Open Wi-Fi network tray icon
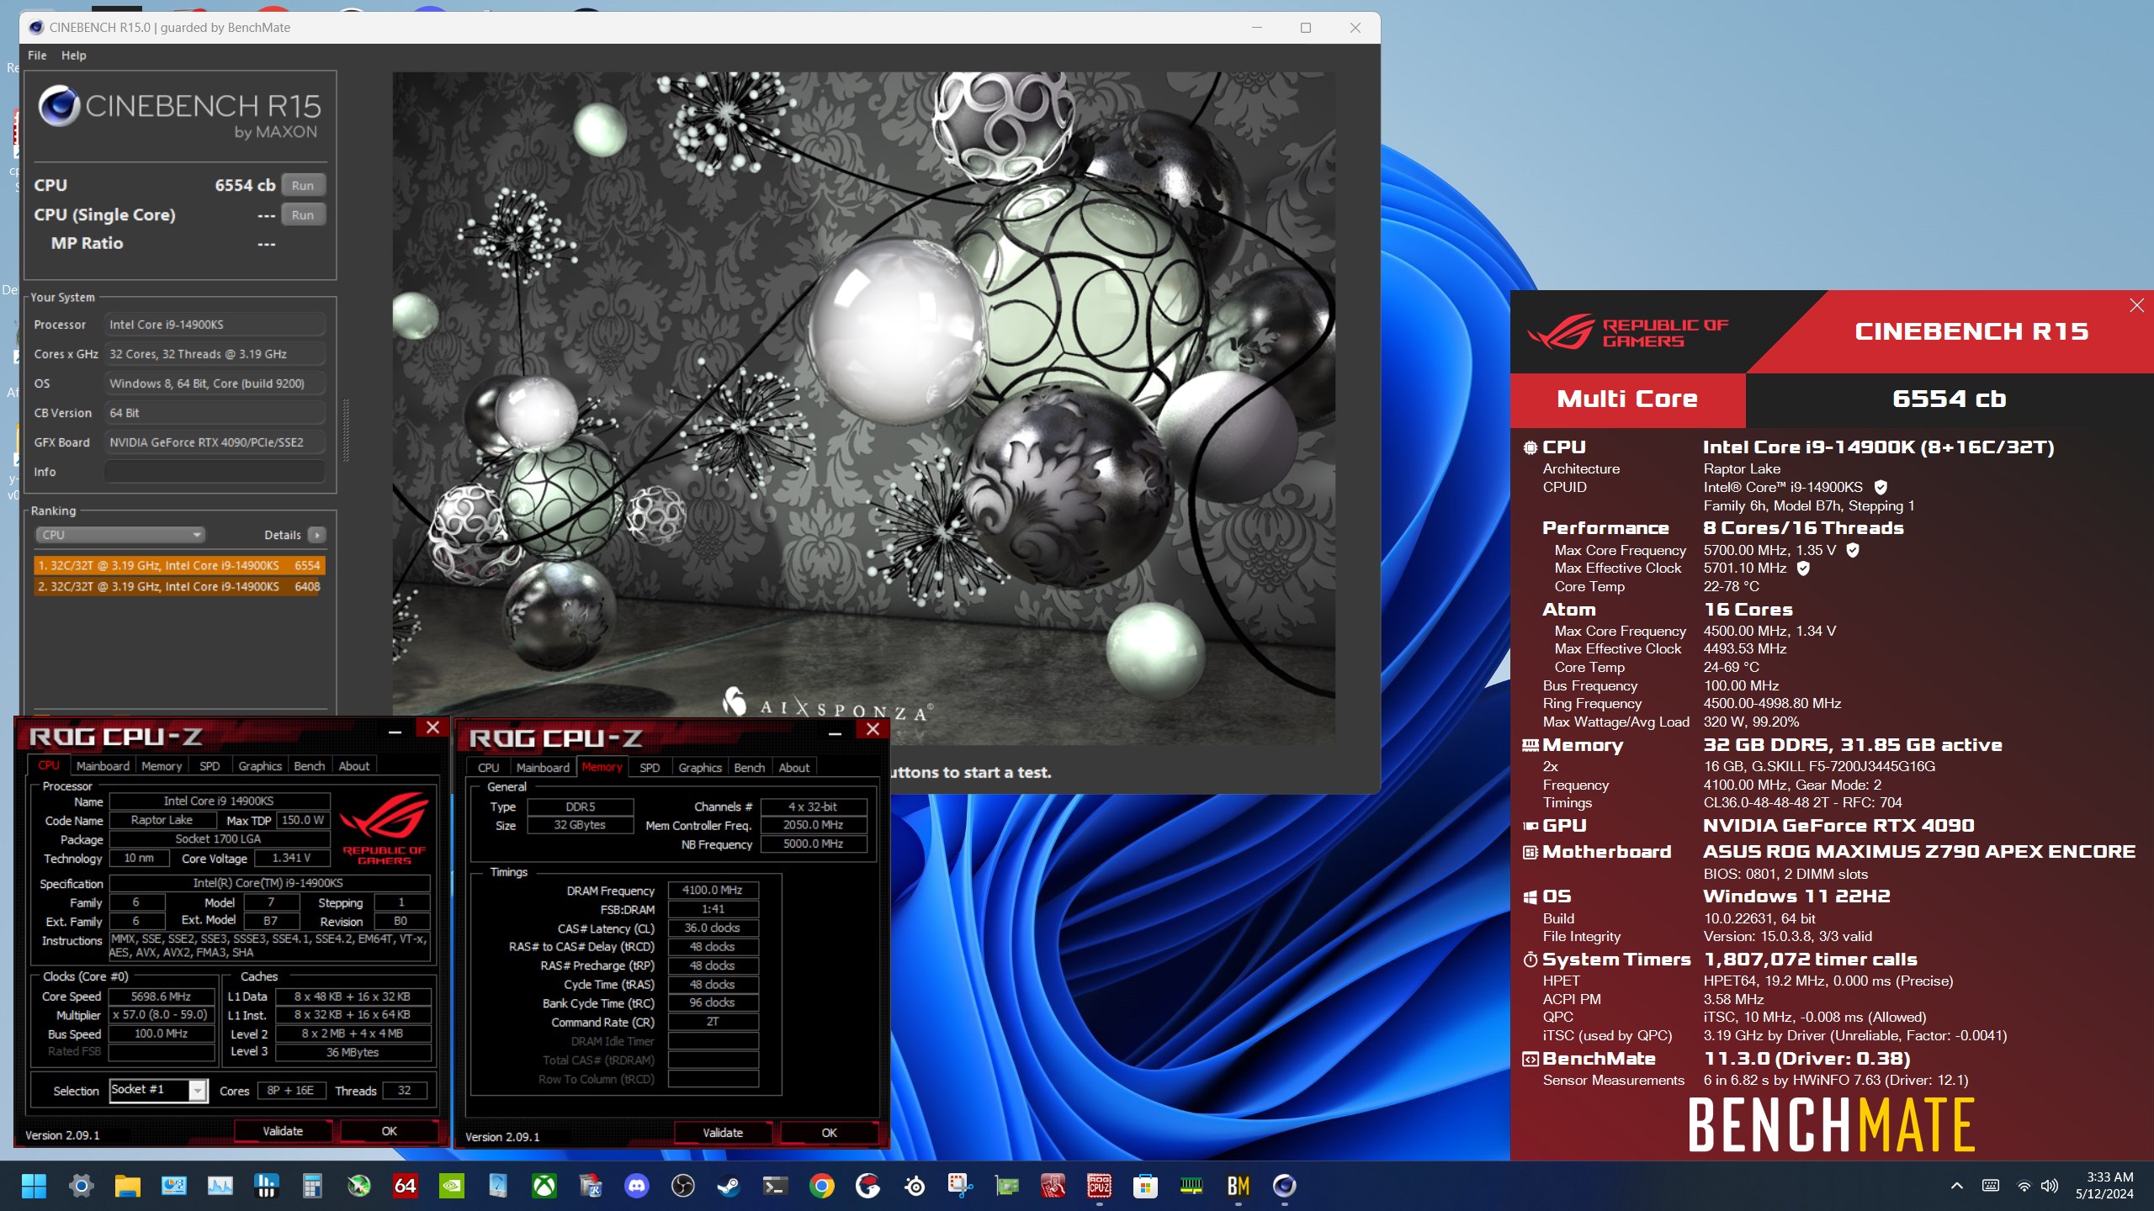The height and width of the screenshot is (1211, 2154). (2024, 1186)
